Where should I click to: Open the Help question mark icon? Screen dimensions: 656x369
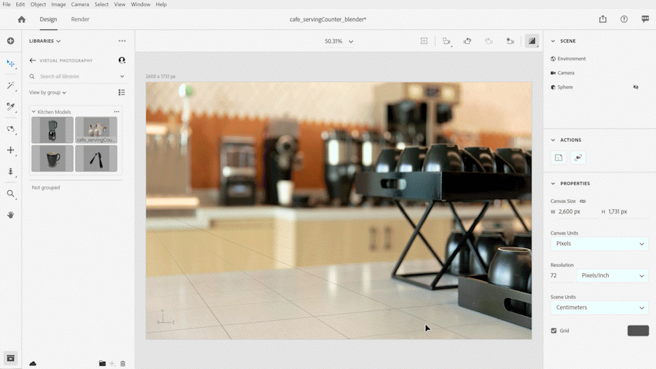click(x=624, y=20)
